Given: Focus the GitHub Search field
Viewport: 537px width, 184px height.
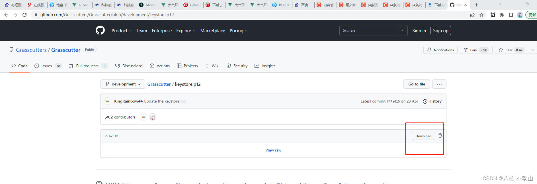Looking at the screenshot, I should click(x=373, y=30).
